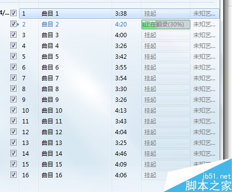Viewport: 232px width, 192px height.
Task: Click the track title 曲目 9
Action: pos(50,100)
